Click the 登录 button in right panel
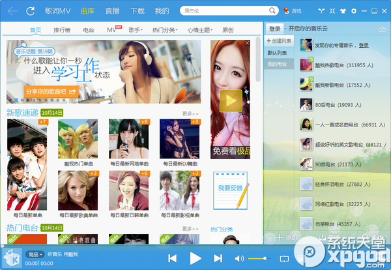This screenshot has height=270, width=391. tap(274, 29)
